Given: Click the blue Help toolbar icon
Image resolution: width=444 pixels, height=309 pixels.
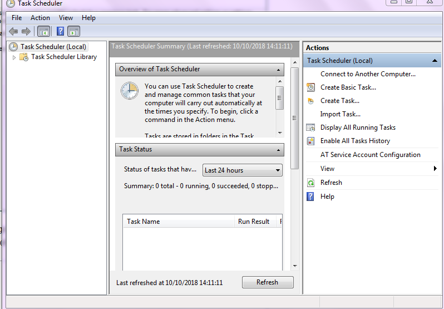Looking at the screenshot, I should (x=60, y=31).
